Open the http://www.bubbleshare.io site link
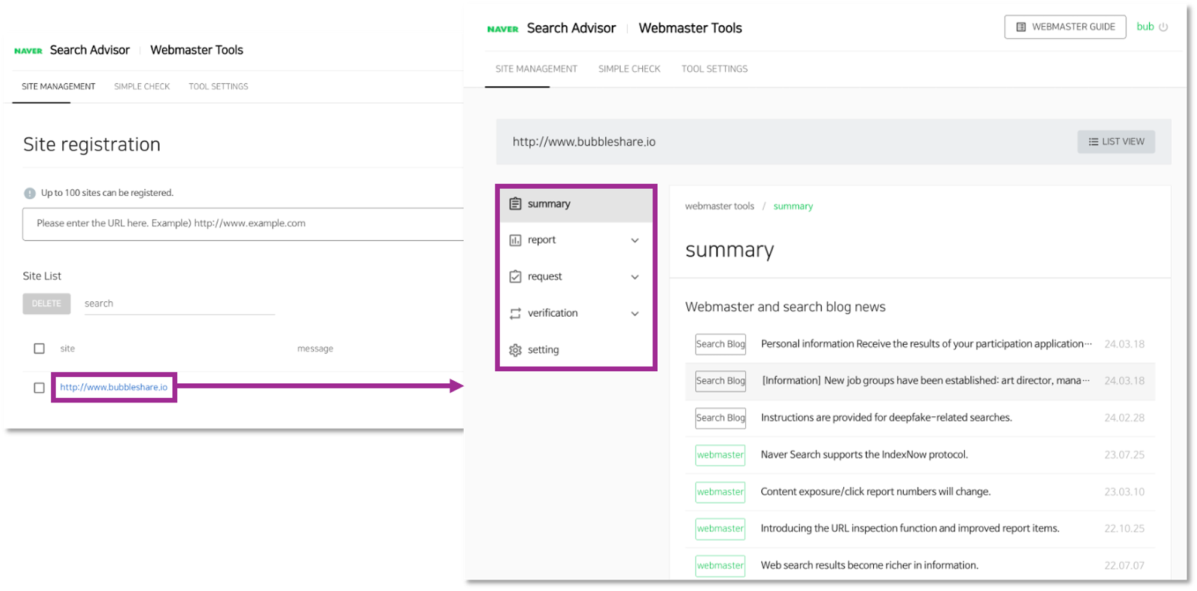1197x591 pixels. tap(114, 387)
